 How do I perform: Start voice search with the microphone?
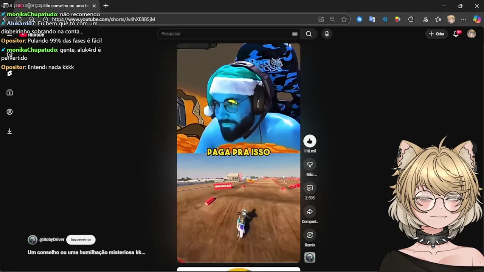point(327,34)
